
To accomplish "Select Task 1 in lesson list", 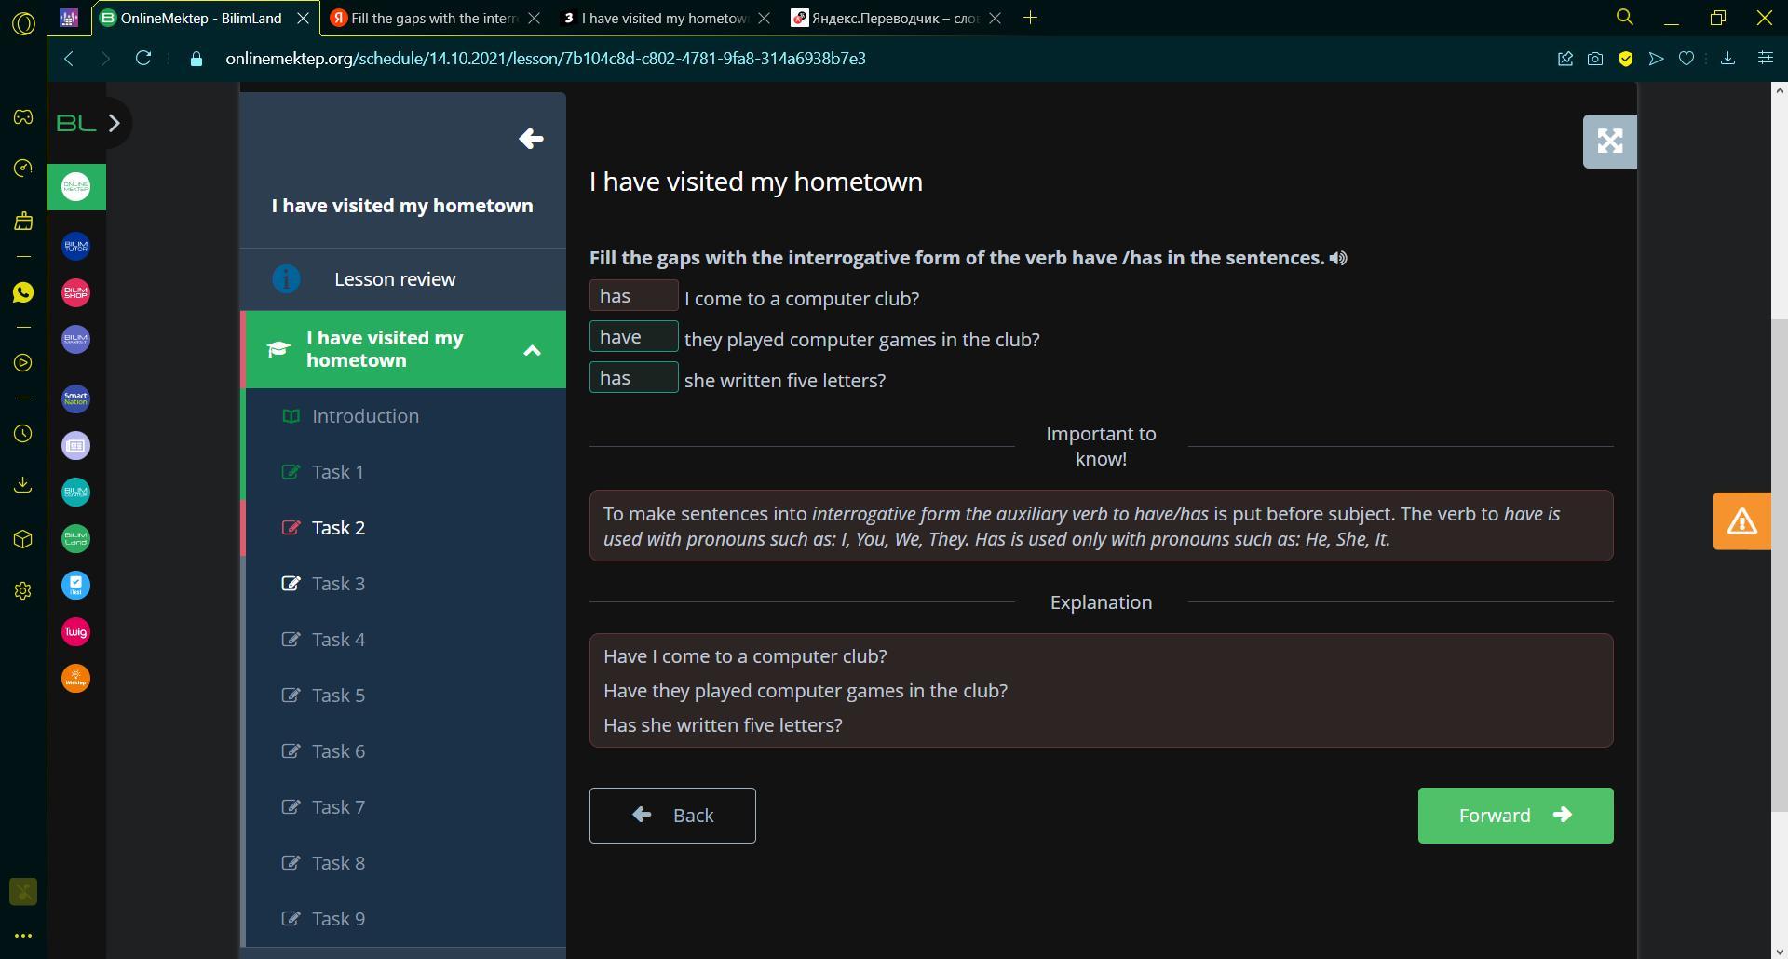I will [x=405, y=472].
